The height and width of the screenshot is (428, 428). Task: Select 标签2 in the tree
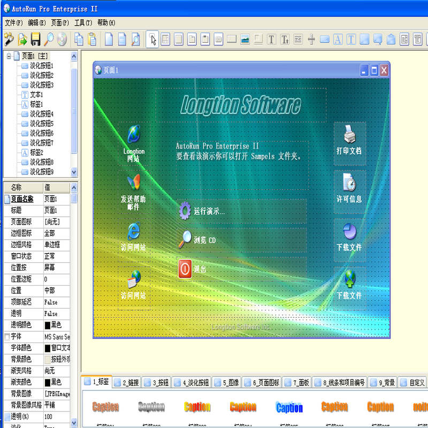pos(36,152)
